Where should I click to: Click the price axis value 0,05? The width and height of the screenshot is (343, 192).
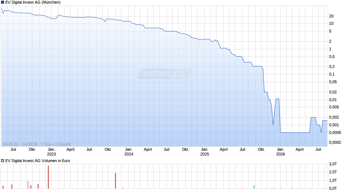click(333, 82)
